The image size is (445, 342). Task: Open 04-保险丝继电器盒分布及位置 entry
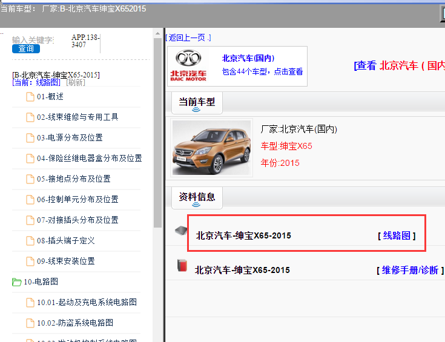coord(90,159)
